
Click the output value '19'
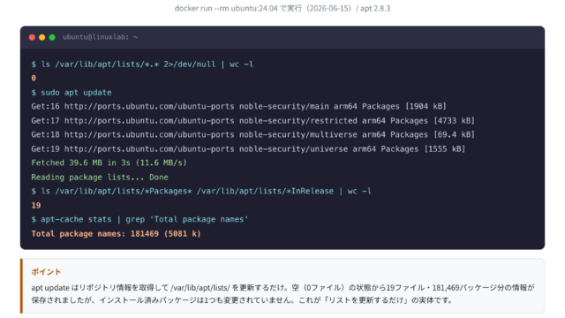click(x=36, y=206)
